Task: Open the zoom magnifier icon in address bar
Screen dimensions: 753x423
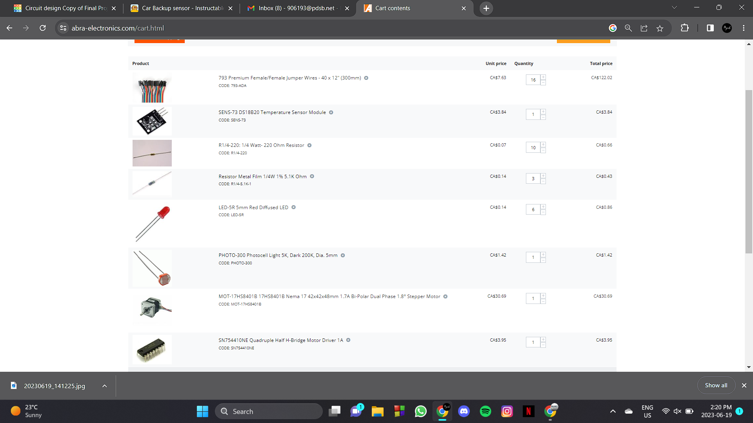Action: click(628, 28)
